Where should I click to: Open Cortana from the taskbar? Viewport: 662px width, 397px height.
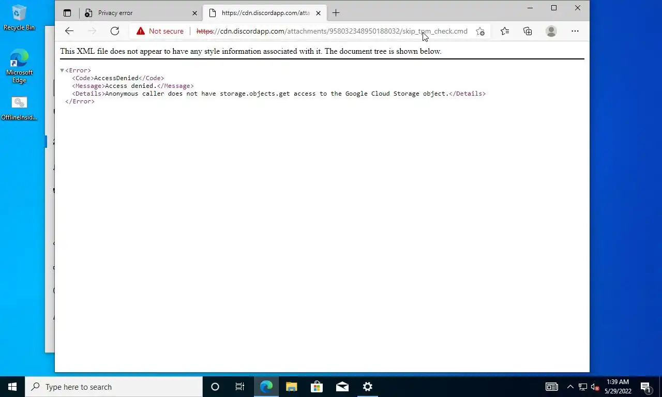[x=215, y=387]
